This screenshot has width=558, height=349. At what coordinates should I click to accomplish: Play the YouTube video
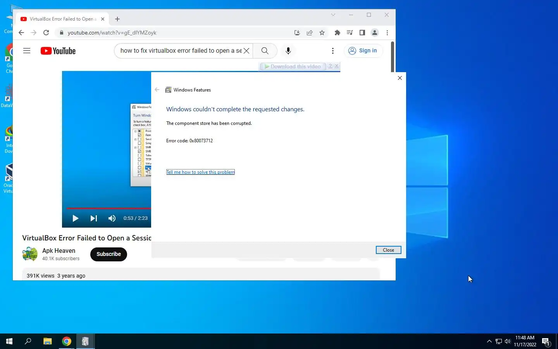click(x=76, y=218)
